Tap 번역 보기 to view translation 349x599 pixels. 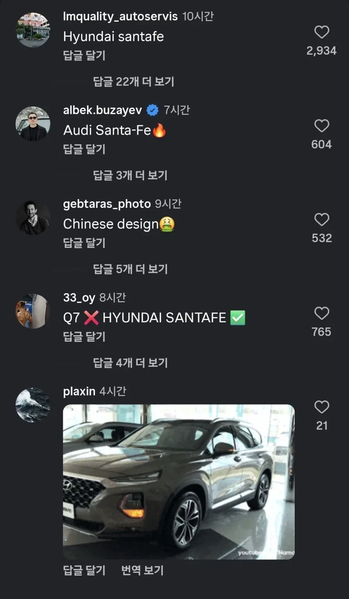pyautogui.click(x=142, y=570)
